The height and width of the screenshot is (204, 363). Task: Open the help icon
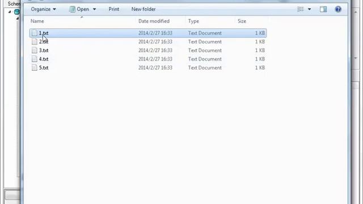click(338, 9)
